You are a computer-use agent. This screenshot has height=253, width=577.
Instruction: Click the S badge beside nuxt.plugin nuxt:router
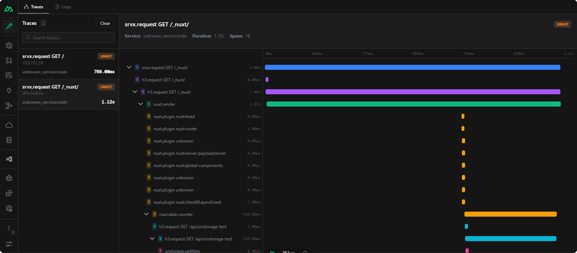click(149, 128)
